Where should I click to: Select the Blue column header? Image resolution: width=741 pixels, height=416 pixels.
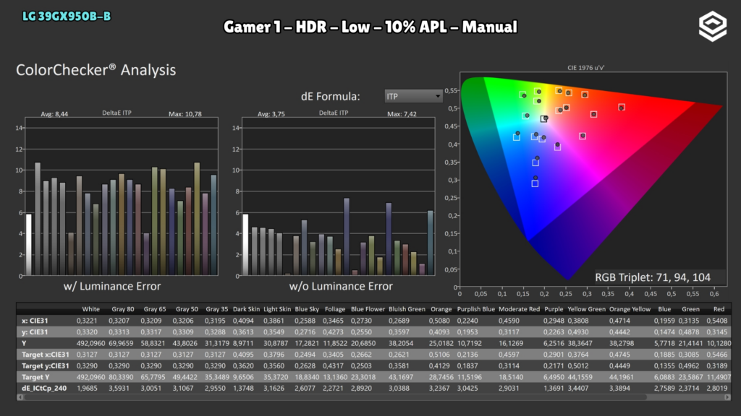tap(664, 309)
